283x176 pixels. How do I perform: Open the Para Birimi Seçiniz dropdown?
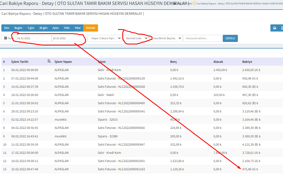point(167,38)
